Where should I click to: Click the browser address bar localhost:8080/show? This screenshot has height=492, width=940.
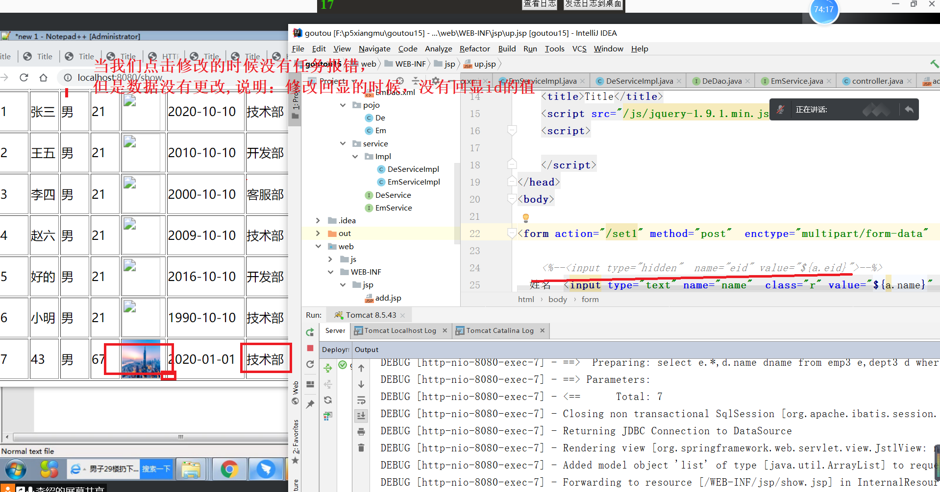click(x=120, y=77)
